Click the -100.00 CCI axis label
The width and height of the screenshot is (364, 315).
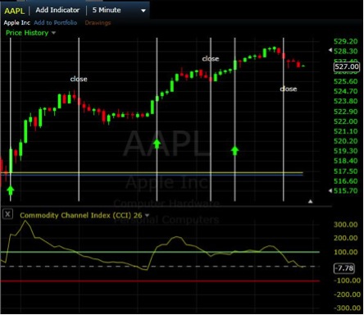(x=347, y=281)
